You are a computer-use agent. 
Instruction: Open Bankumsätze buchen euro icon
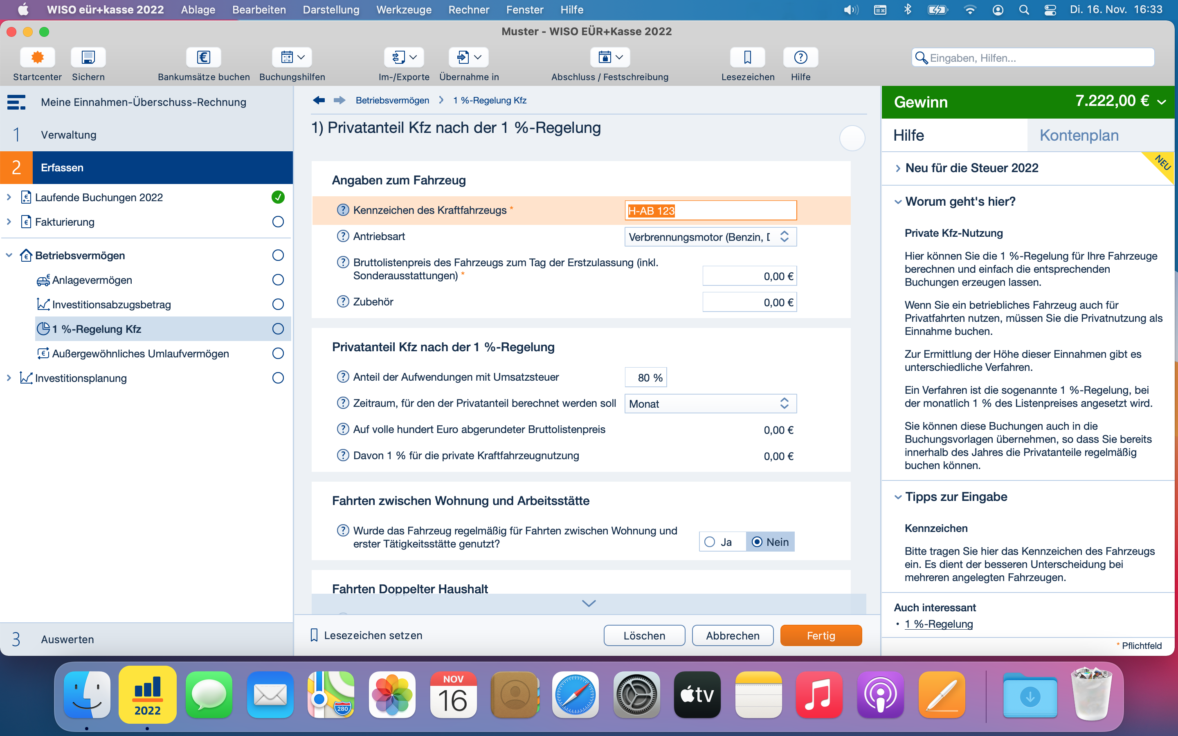(x=203, y=57)
